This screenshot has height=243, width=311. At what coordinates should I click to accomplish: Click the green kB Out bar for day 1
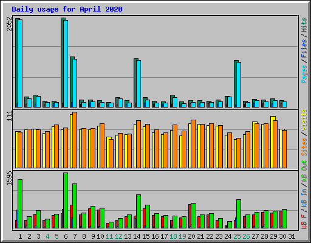(x=20, y=204)
